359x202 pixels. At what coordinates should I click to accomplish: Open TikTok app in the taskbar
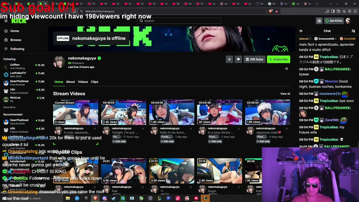[178, 198]
